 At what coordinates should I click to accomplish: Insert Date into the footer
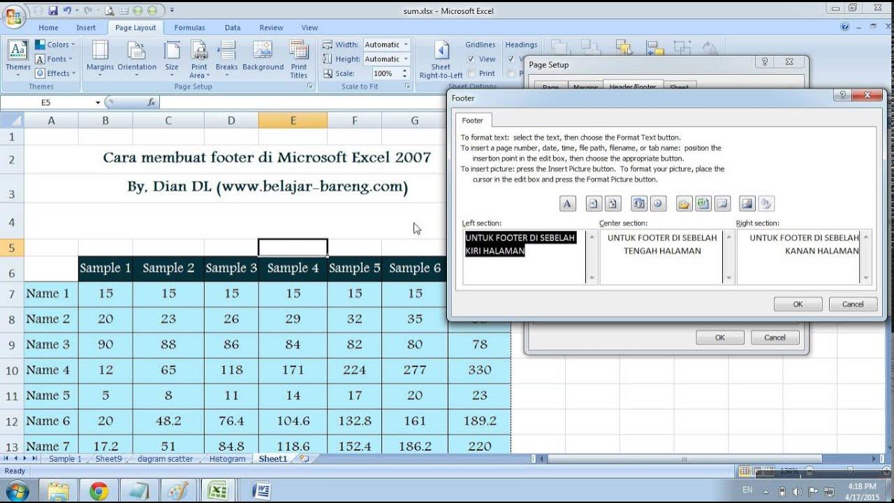(x=638, y=204)
